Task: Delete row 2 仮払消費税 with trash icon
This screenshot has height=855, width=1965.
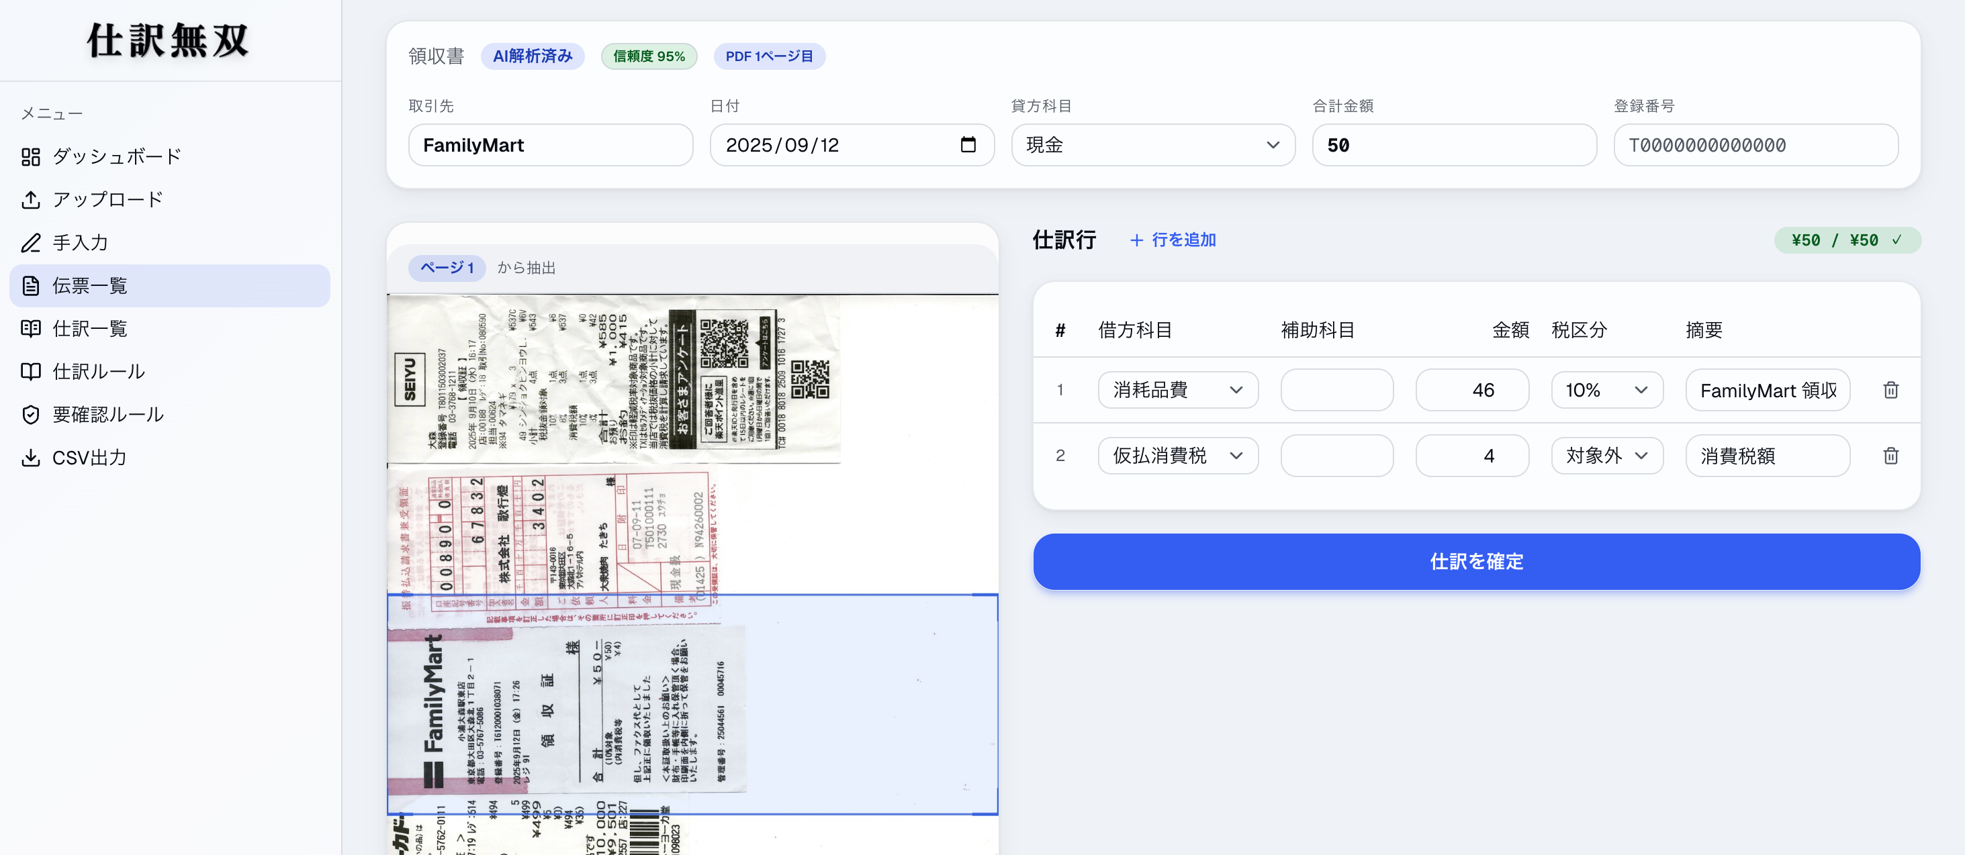Action: (1890, 456)
